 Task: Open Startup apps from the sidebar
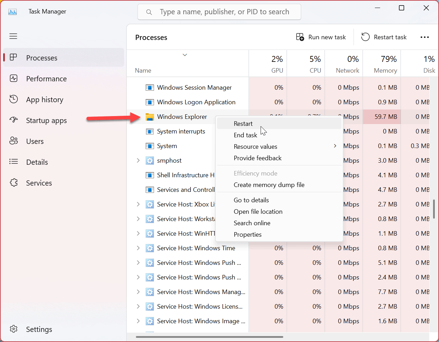(14, 121)
